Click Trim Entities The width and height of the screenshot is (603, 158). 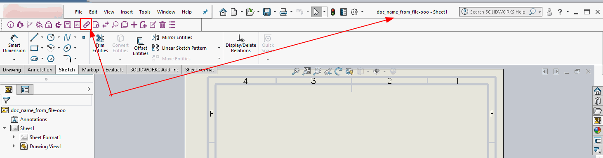click(x=100, y=44)
